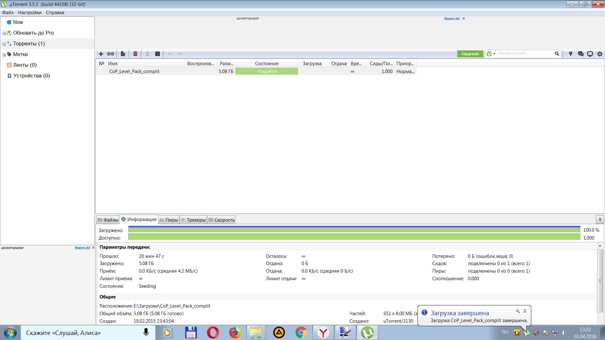Click the wrench icon in notification balloon

click(517, 311)
